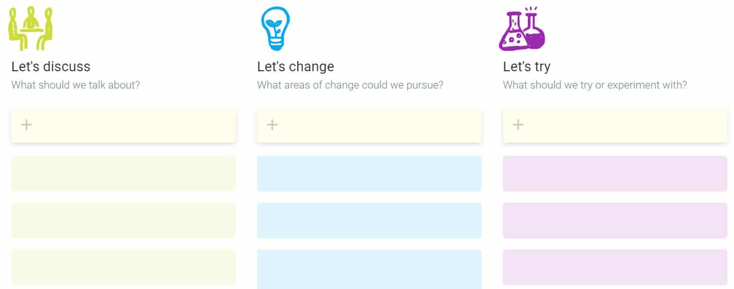
Task: Select the Let's try column title
Action: (x=527, y=67)
